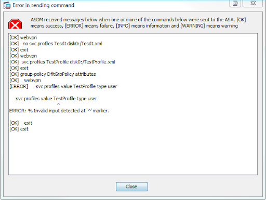
Task: Click empty area of the message log pane
Action: (133, 152)
